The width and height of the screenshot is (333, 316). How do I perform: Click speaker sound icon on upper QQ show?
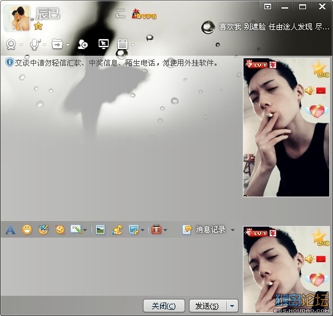[309, 91]
